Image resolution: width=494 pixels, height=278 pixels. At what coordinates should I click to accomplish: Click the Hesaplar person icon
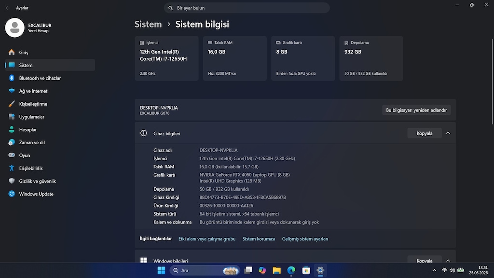click(x=12, y=129)
